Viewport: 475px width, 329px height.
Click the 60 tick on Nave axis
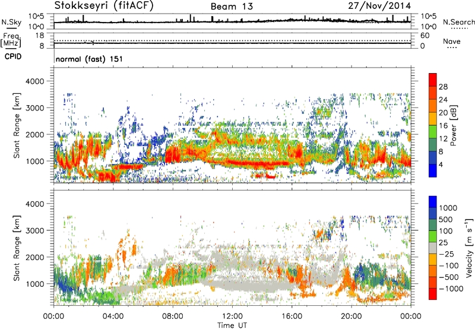coord(425,36)
